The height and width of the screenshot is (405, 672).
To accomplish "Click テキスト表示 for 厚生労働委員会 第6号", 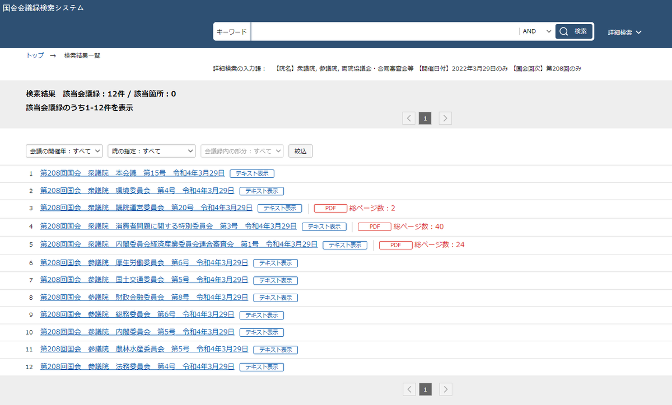I will [276, 263].
